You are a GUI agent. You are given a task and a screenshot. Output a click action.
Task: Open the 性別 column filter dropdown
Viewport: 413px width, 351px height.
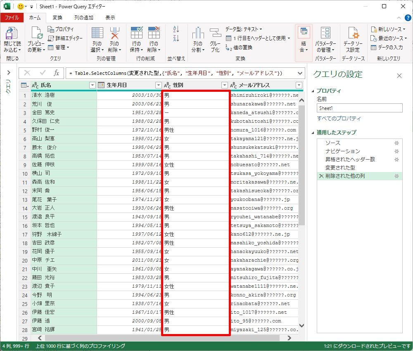click(224, 85)
